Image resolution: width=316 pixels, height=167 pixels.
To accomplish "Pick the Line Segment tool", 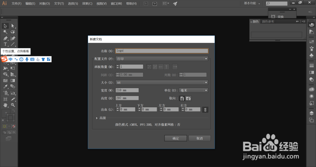I will [13, 44].
